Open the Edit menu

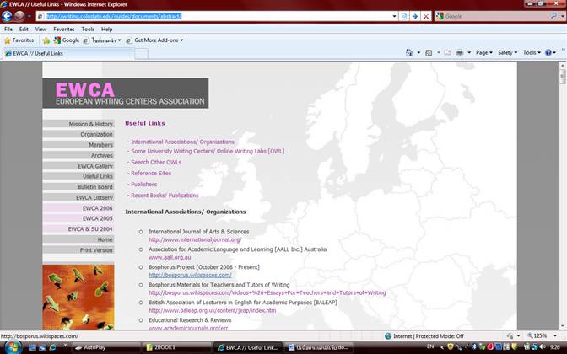(x=24, y=29)
